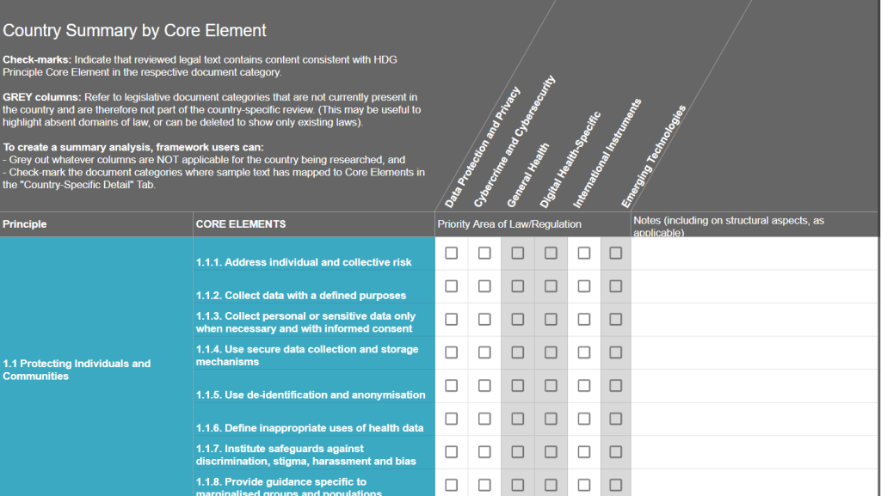Tick Data Protection and Privacy for 1.1.7
The width and height of the screenshot is (881, 496).
[452, 451]
